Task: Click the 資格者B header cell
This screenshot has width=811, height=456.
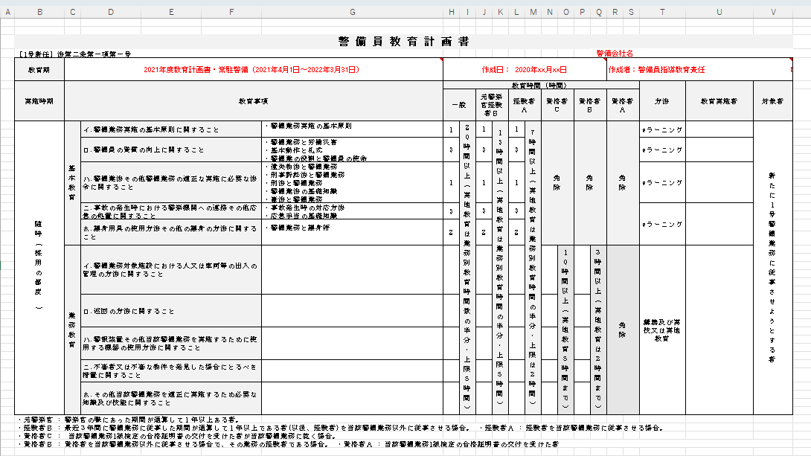Action: 590,105
